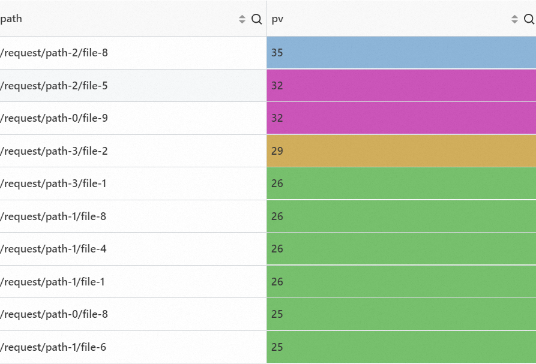Click the search icon in pv column header
The width and height of the screenshot is (536, 364).
coord(529,19)
